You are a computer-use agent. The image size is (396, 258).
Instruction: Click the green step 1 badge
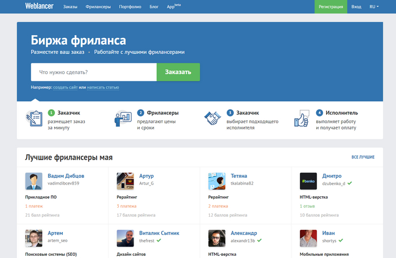click(51, 113)
